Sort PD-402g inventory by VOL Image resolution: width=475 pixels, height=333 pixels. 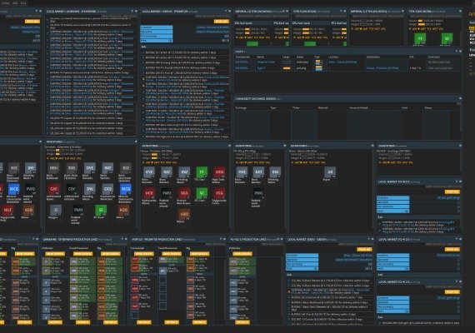tap(267, 162)
